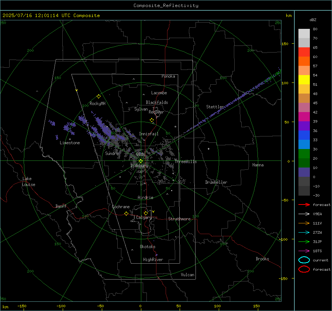Click the orange 111V arrow in legend
Image resolution: width=332 pixels, height=311 pixels.
pos(304,223)
